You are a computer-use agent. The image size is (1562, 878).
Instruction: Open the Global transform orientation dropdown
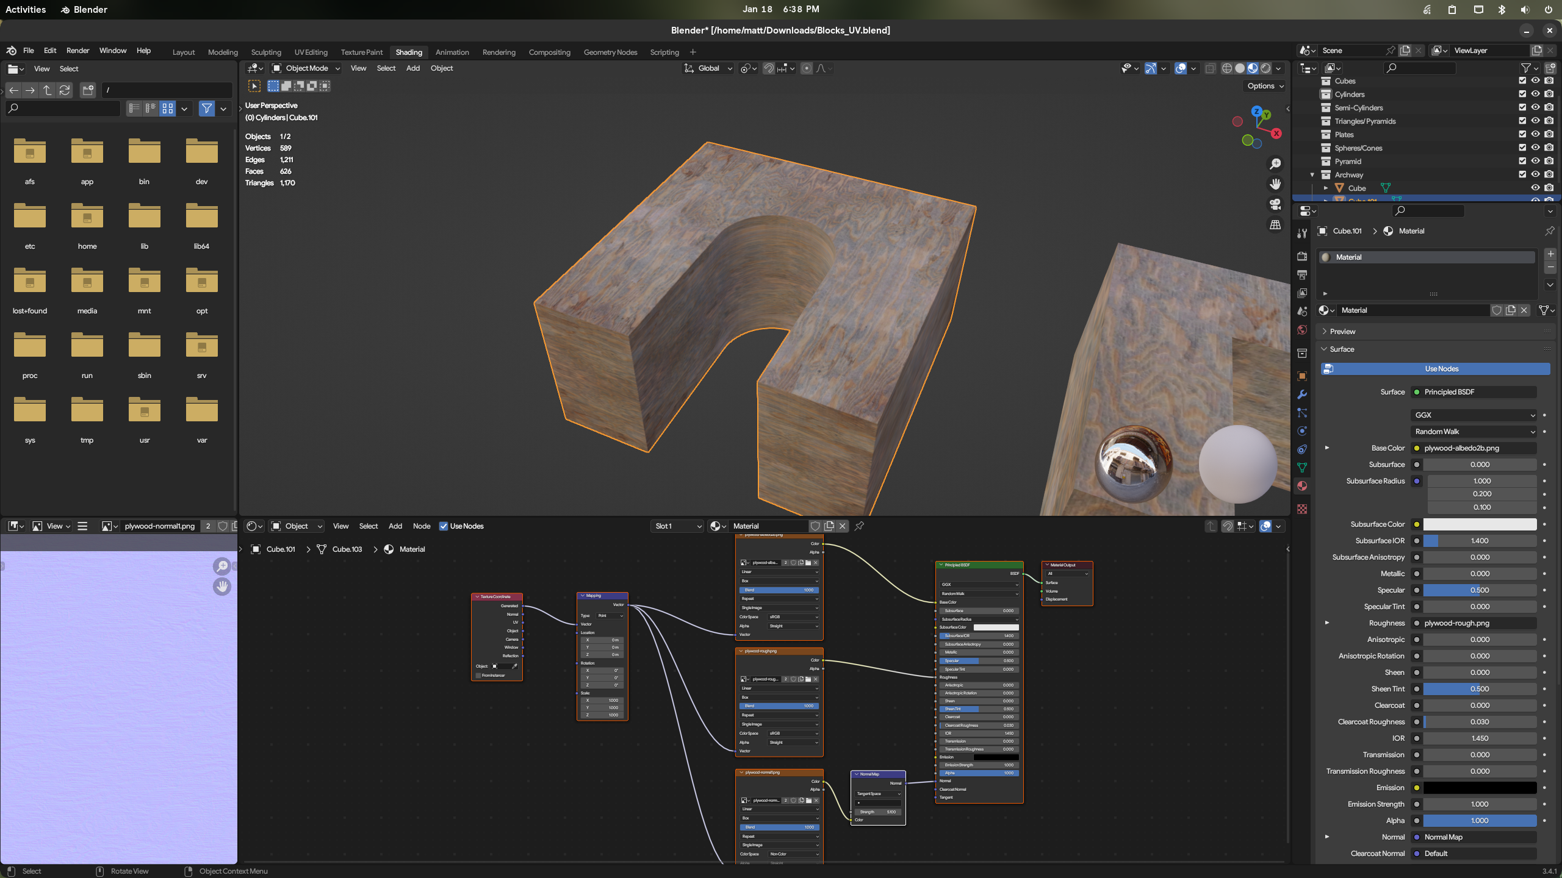[x=708, y=68]
